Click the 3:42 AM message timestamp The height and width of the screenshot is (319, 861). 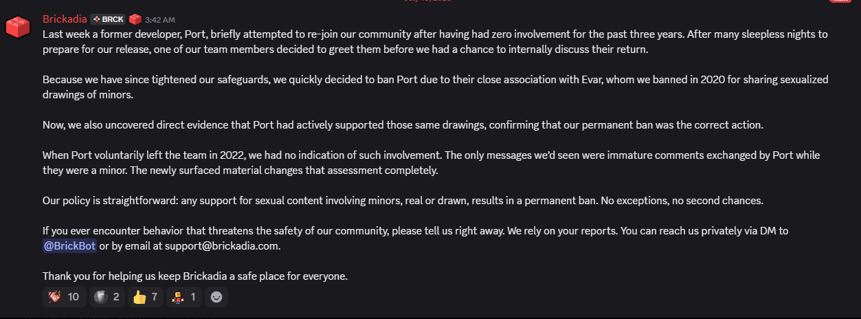pos(160,20)
